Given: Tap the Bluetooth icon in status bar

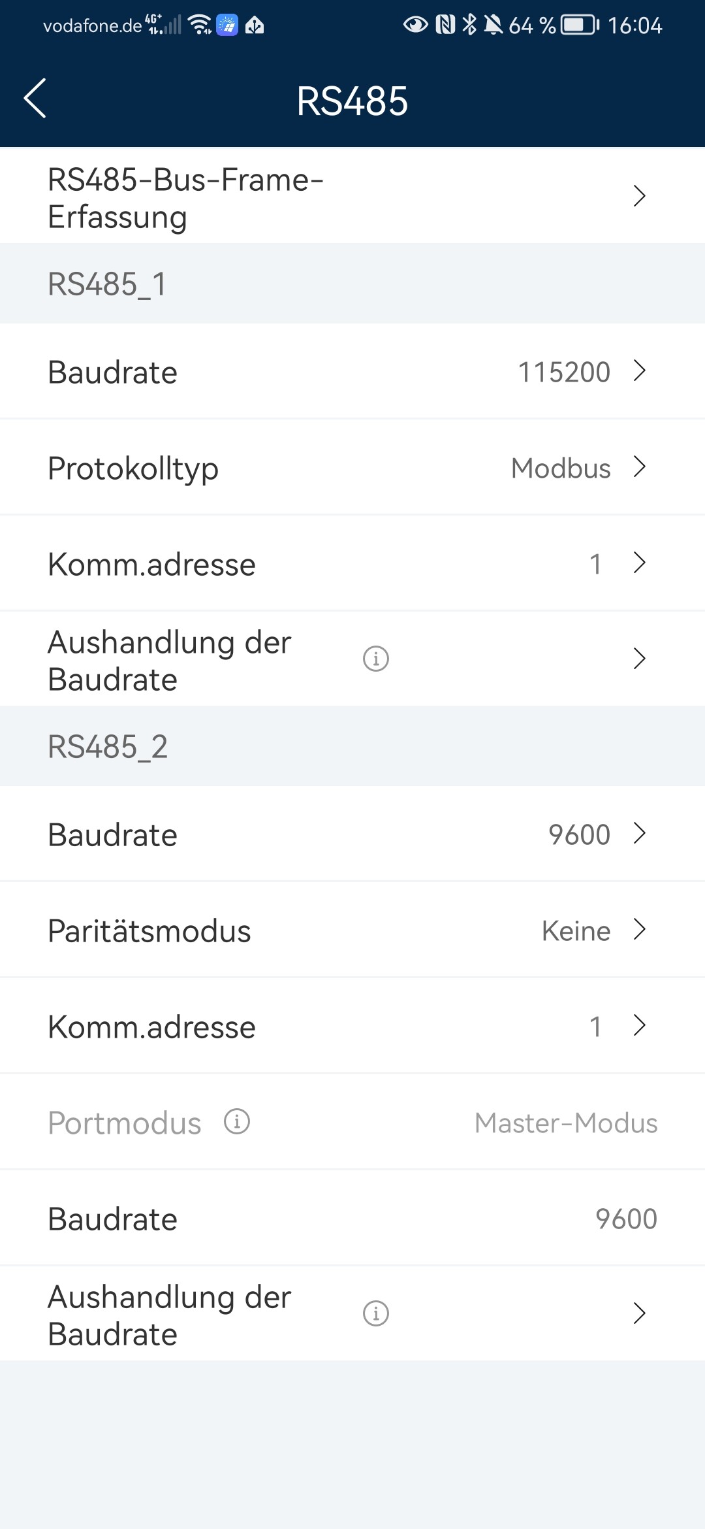Looking at the screenshot, I should tap(469, 25).
